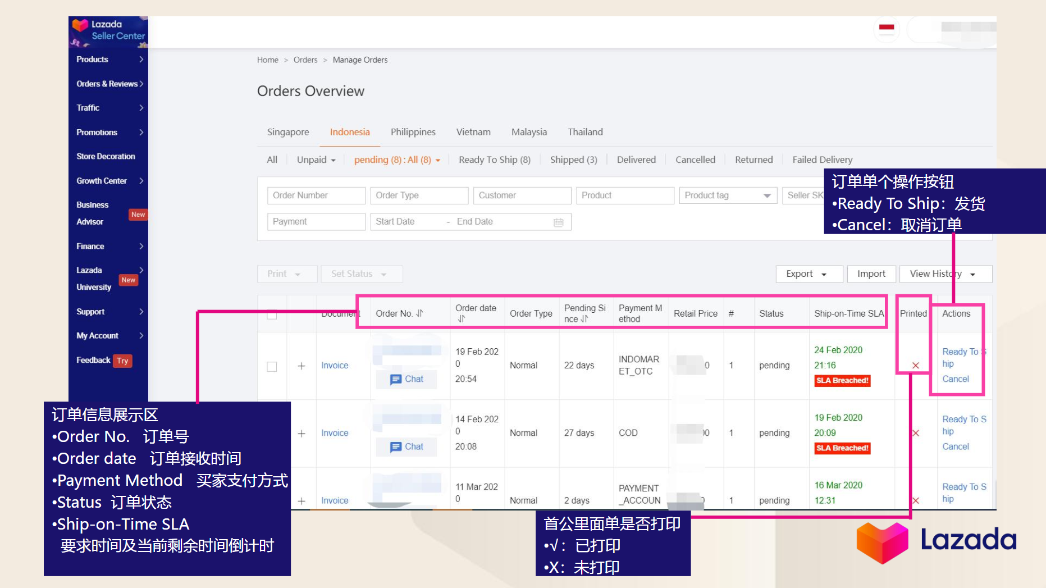
Task: Sort by Pending Since column arrows
Action: [x=584, y=318]
